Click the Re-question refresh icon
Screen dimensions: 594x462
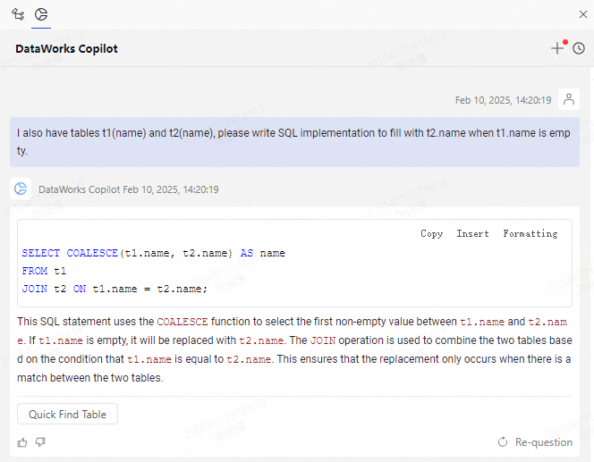503,441
